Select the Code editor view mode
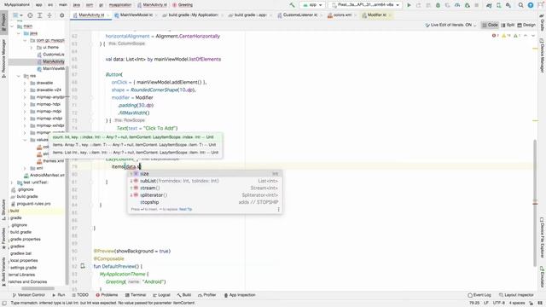 coord(490,25)
